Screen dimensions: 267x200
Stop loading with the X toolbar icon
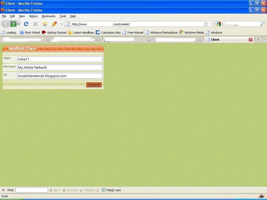point(35,24)
